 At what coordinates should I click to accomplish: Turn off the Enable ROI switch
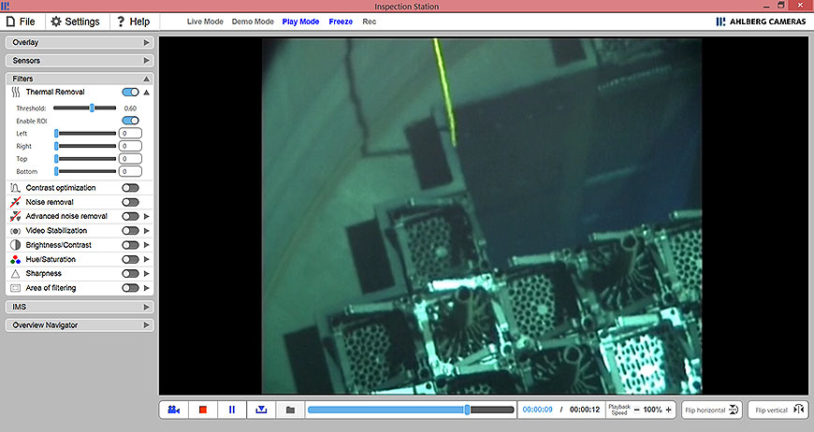[x=130, y=121]
